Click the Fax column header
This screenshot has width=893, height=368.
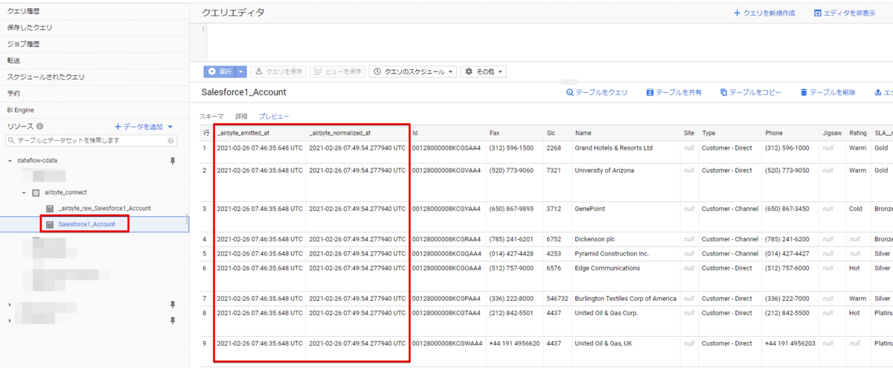click(494, 133)
